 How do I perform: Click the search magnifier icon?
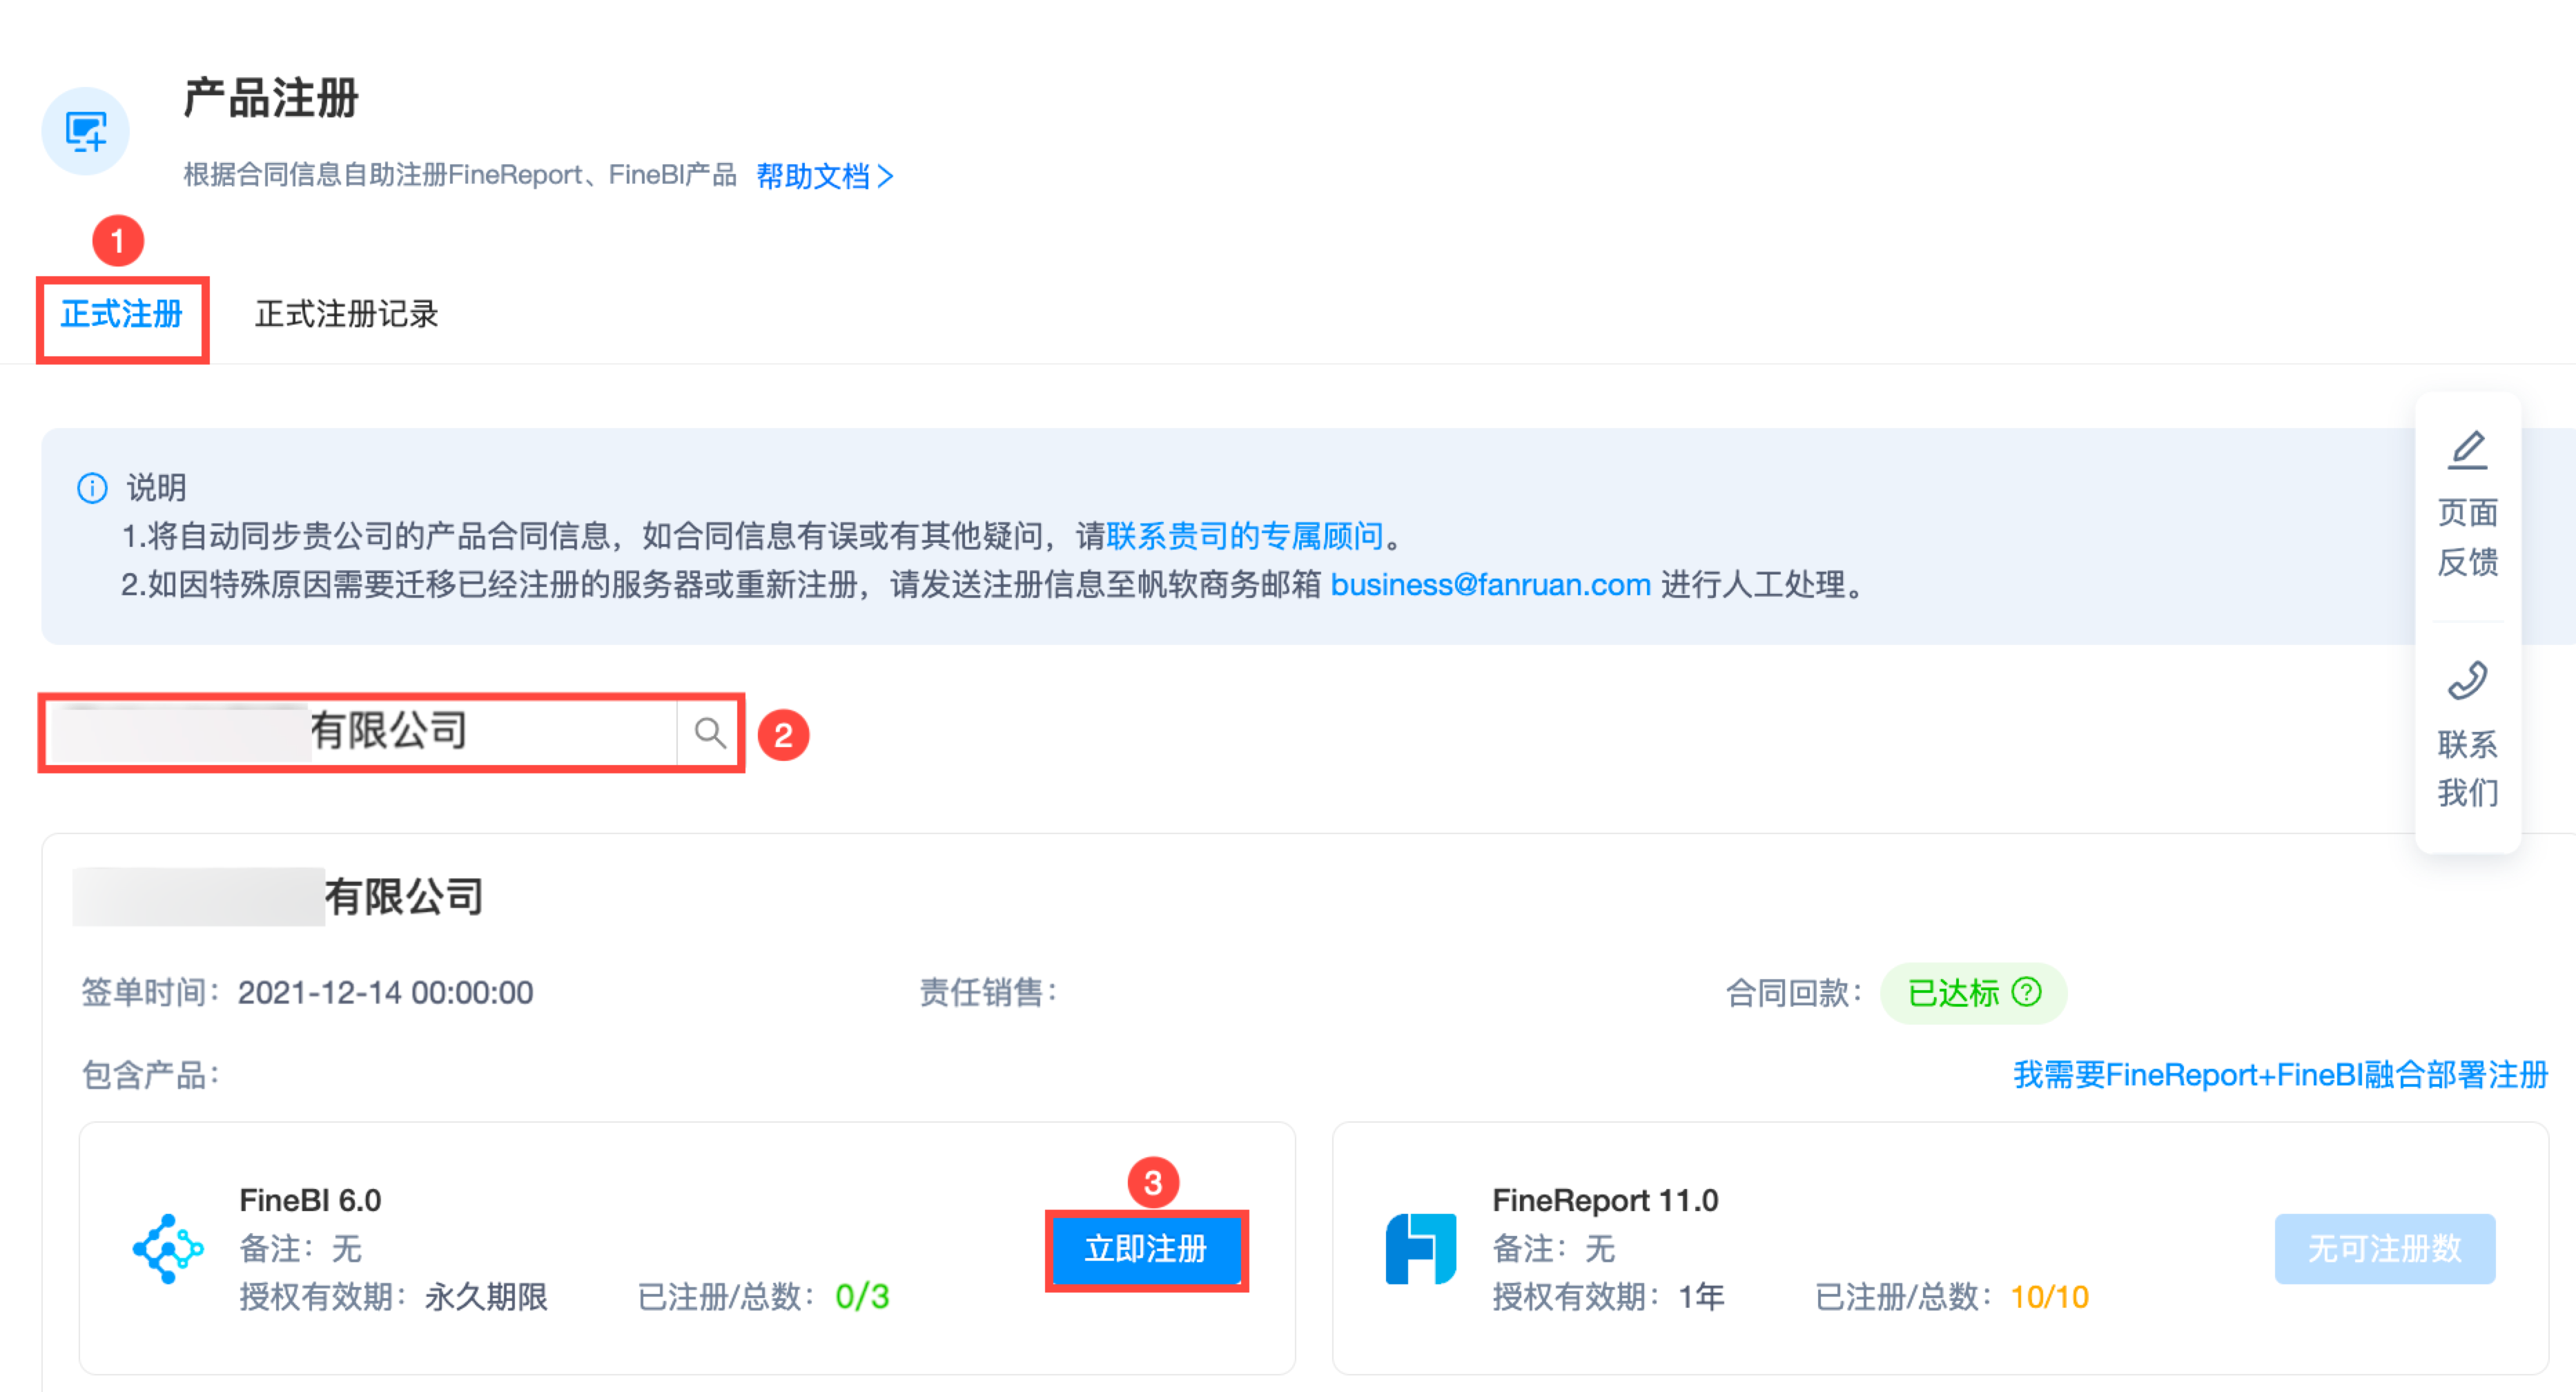click(x=709, y=733)
